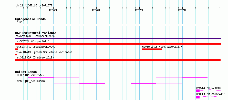Open transcript UMODL1|NM_001004416 label
The width and height of the screenshot is (228, 100).
point(211,94)
